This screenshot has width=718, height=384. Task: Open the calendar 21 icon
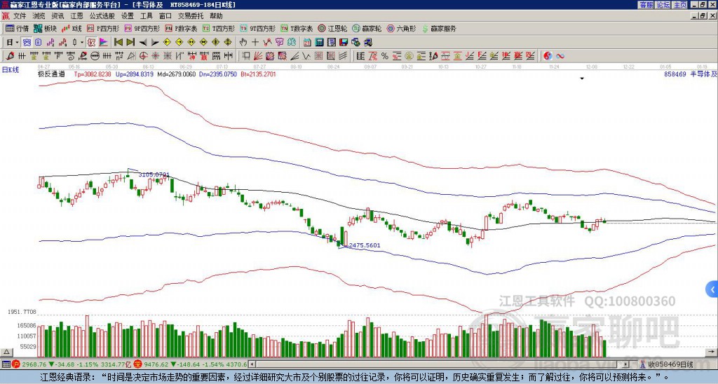307,43
